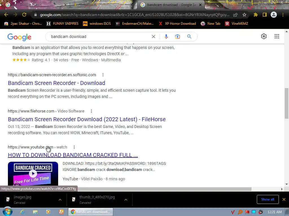The height and width of the screenshot is (216, 289).
Task: Open the VineMEMZ bookmark
Action: click(x=237, y=24)
